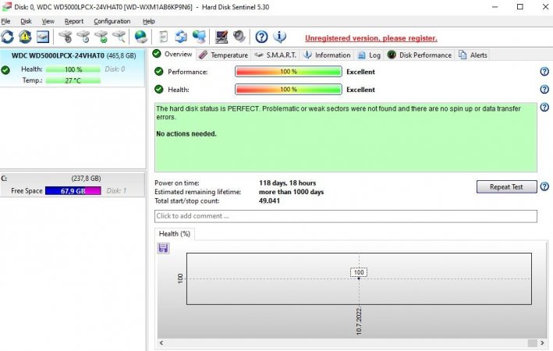The width and height of the screenshot is (553, 351).
Task: Open the Help menu
Action: (149, 21)
